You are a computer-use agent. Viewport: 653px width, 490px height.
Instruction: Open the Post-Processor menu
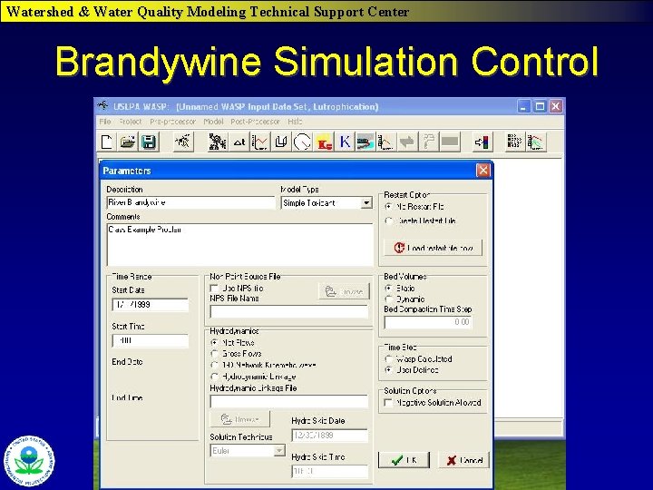(255, 122)
